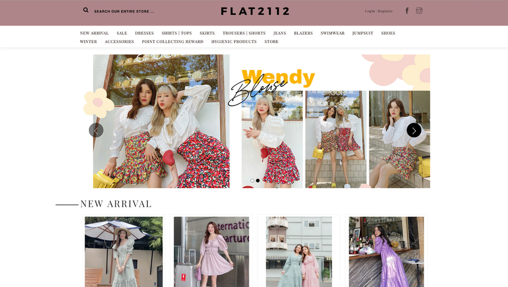This screenshot has height=287, width=508.
Task: Select the first carousel dot indicator
Action: click(252, 181)
